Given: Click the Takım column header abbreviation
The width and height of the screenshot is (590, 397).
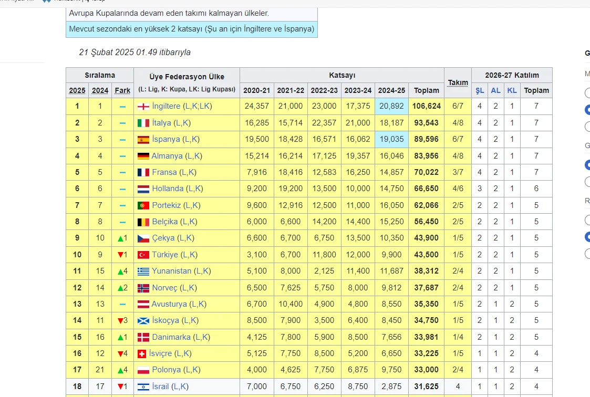Looking at the screenshot, I should pyautogui.click(x=458, y=82).
